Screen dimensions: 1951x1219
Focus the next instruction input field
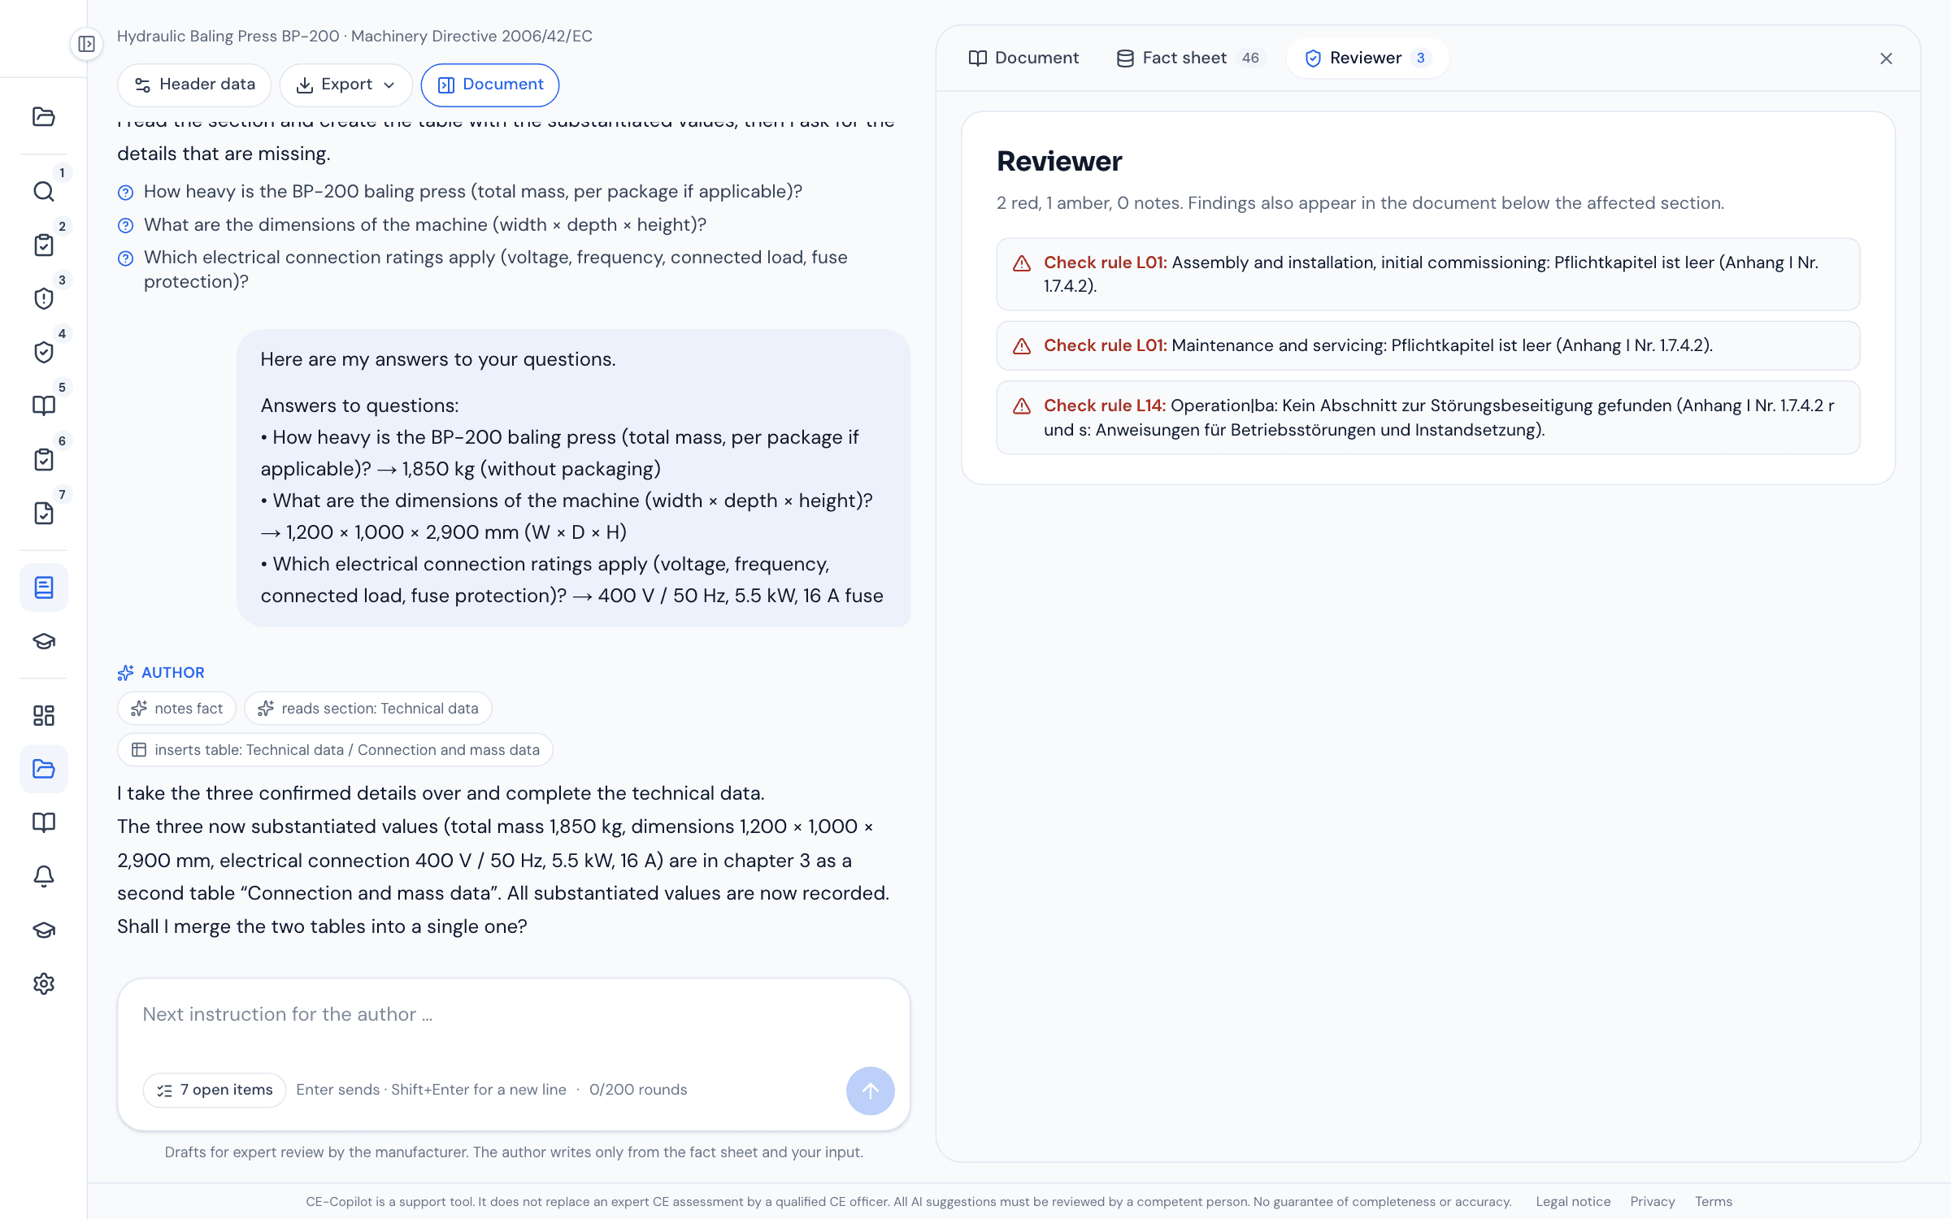(514, 1015)
